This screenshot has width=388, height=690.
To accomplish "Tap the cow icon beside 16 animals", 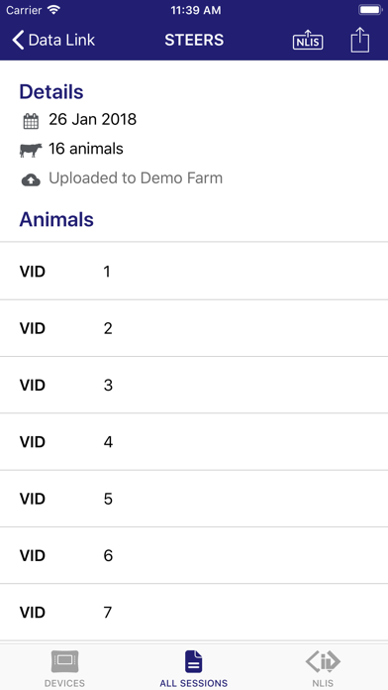I will click(x=31, y=150).
